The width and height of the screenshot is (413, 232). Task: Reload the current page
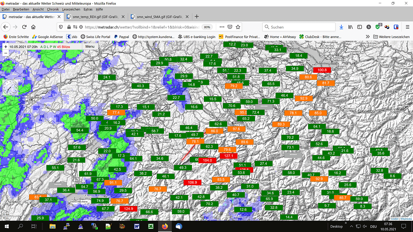coord(24,27)
